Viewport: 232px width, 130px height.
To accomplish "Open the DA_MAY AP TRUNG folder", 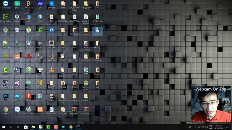I will pyautogui.click(x=74, y=6).
